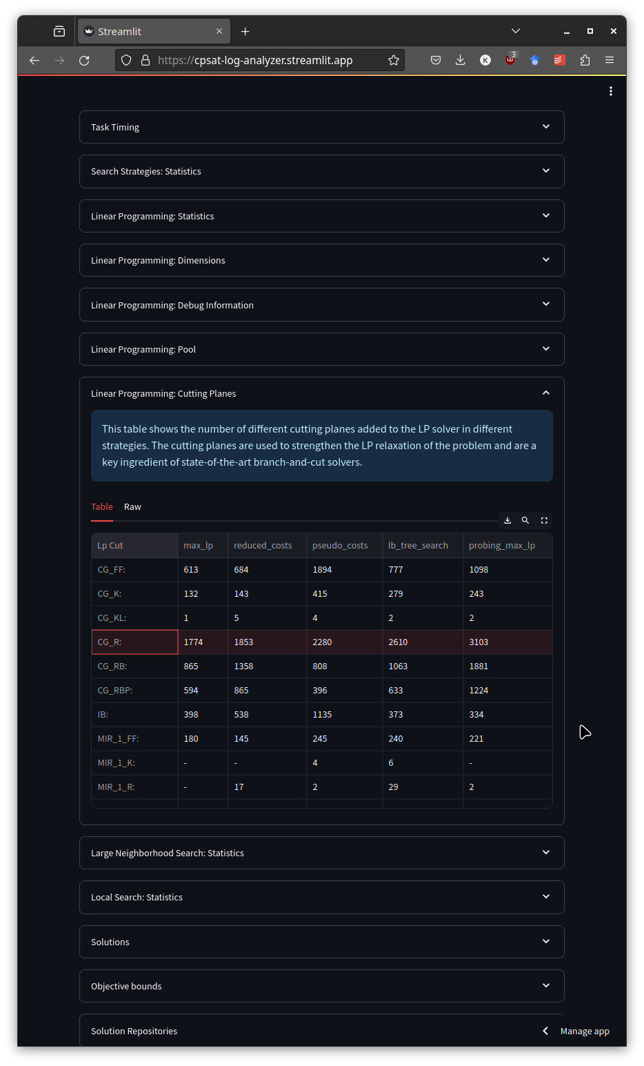Viewport: 644px width, 1066px height.
Task: Click value 1135 in IB row
Action: tap(344, 715)
